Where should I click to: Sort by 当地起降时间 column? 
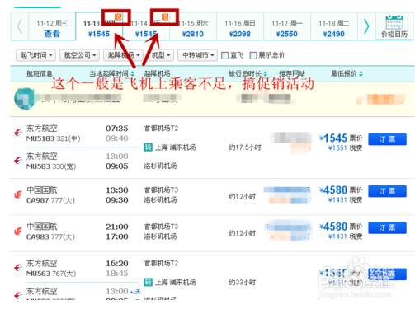[x=111, y=73]
